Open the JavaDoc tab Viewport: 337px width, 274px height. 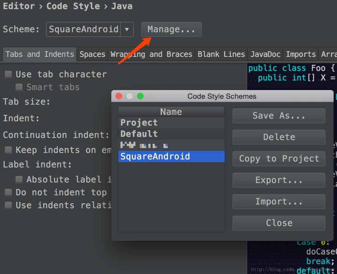coord(265,55)
